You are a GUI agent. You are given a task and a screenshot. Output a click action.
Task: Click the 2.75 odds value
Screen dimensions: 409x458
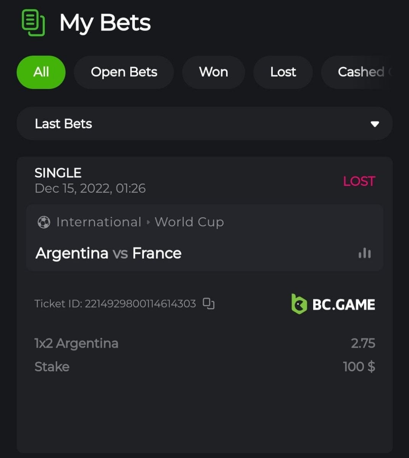pyautogui.click(x=363, y=343)
